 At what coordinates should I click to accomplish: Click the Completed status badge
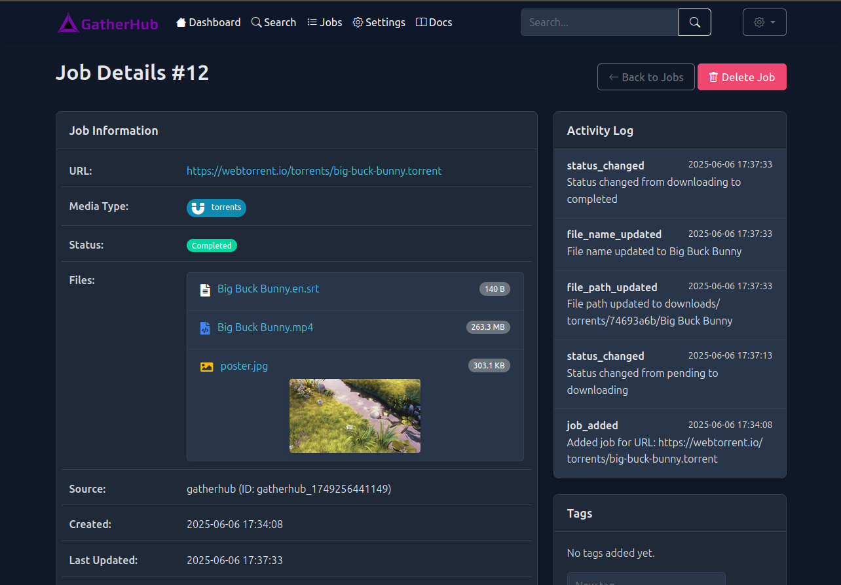[212, 245]
